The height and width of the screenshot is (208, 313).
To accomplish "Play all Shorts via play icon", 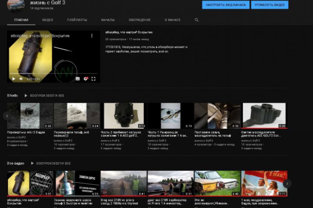I will (x=26, y=96).
